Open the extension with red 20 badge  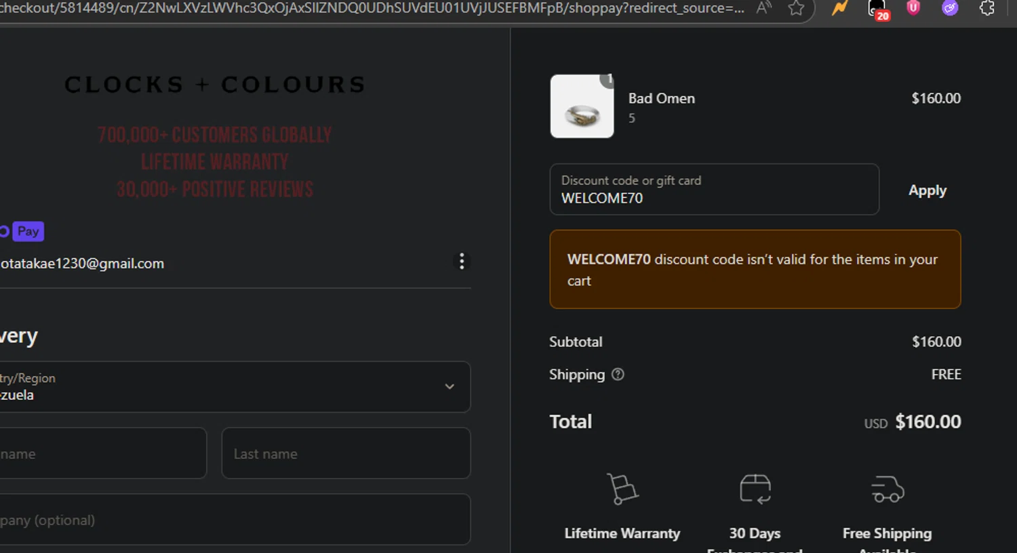(x=877, y=9)
